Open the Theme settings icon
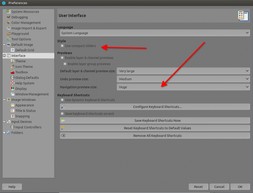The image size is (253, 193). coord(12,61)
